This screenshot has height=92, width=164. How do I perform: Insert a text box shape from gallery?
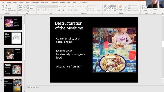coord(105,6)
